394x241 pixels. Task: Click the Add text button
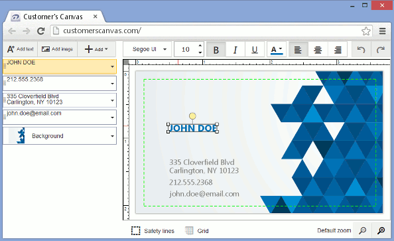[21, 49]
